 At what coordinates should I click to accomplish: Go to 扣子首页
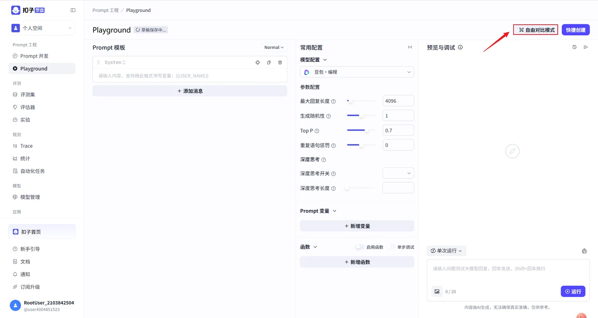tap(42, 232)
